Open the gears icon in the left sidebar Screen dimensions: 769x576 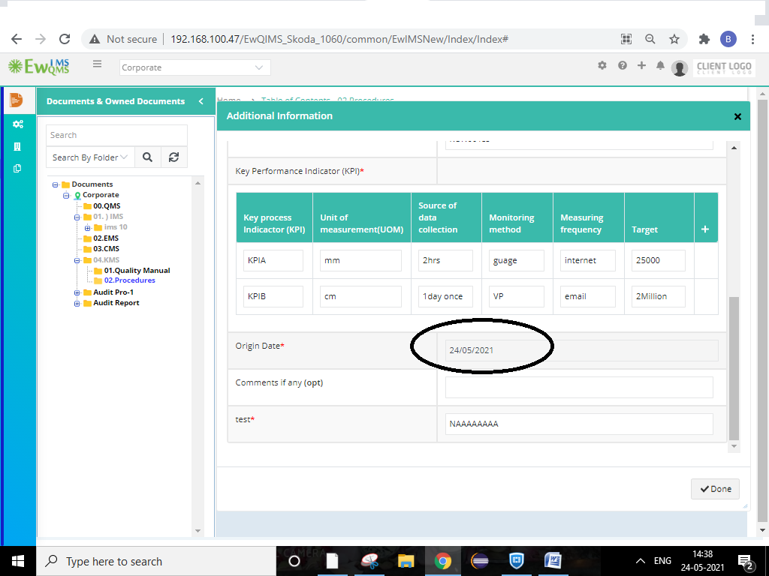tap(18, 124)
